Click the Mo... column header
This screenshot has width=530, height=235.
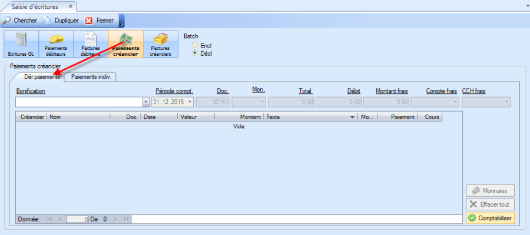tap(367, 117)
